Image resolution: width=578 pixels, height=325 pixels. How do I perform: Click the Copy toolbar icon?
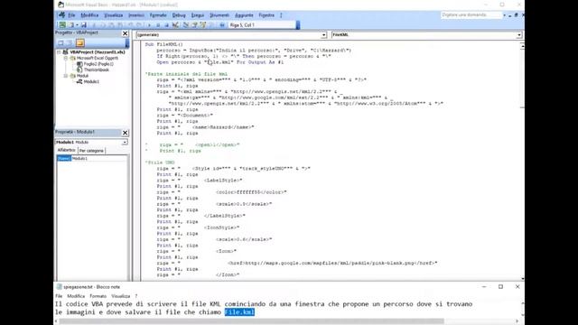[x=103, y=25]
